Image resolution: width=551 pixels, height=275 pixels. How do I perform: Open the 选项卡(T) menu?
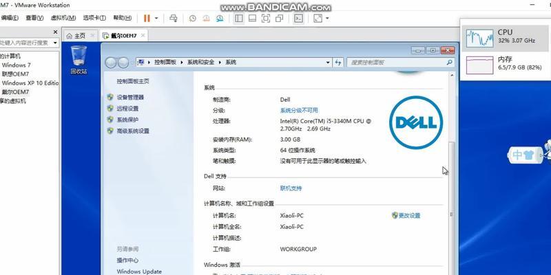94,18
